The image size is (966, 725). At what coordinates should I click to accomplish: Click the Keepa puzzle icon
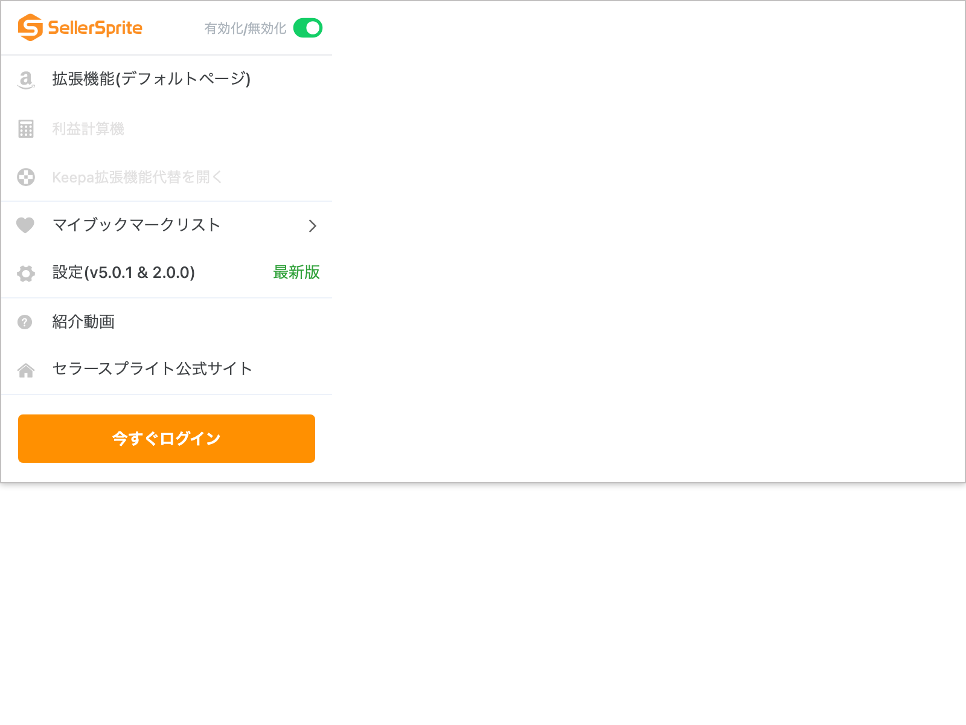[x=26, y=177]
